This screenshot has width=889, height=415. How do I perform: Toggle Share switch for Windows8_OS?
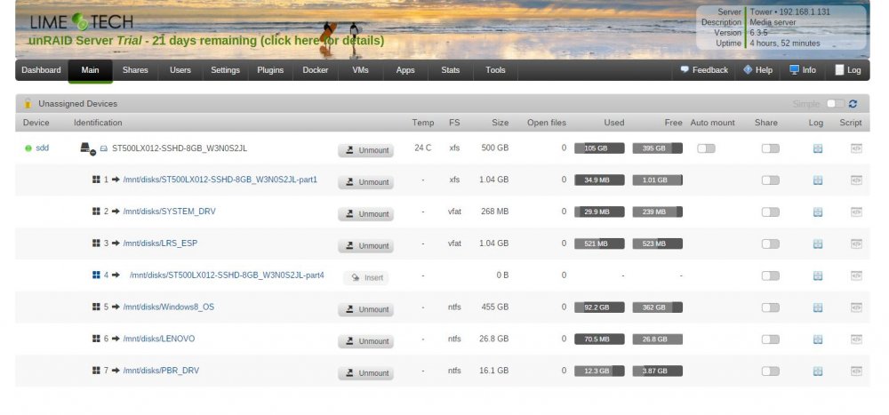[771, 307]
